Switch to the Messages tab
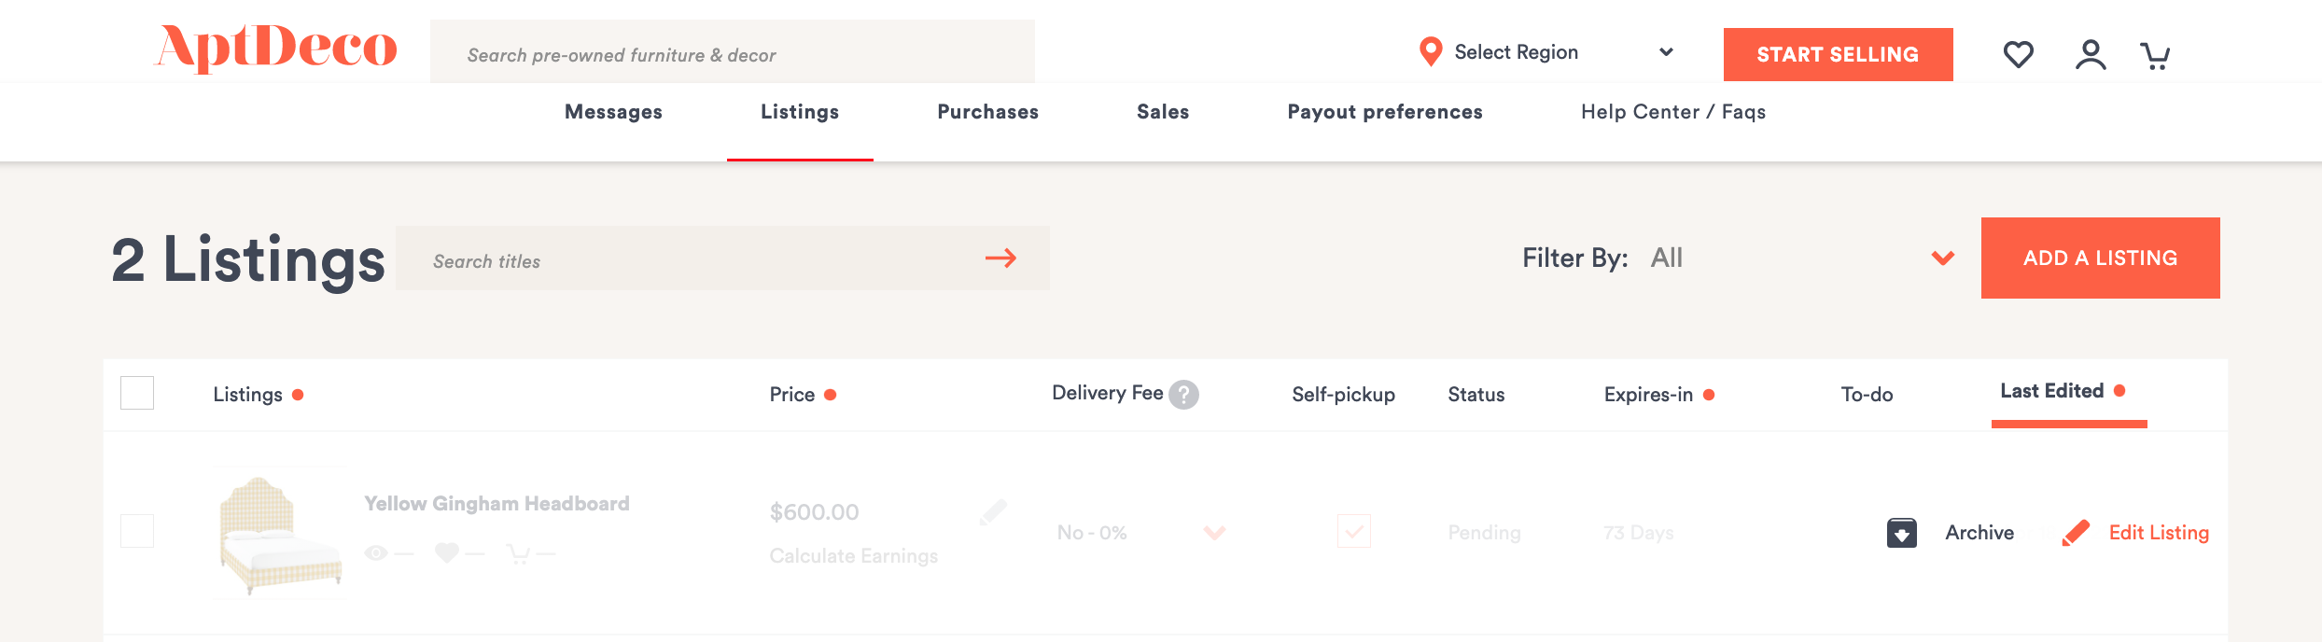Image resolution: width=2322 pixels, height=642 pixels. coord(613,112)
